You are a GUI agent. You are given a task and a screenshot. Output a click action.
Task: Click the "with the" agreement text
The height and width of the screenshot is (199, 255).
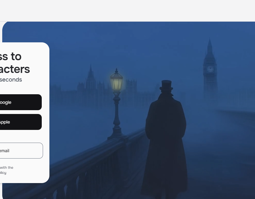coord(6,167)
